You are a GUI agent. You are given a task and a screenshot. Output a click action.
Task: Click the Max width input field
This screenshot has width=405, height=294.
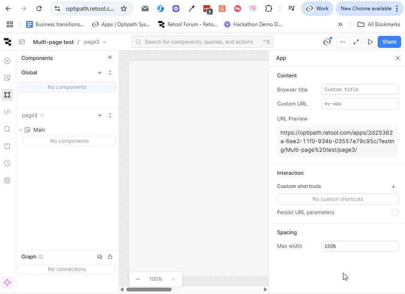coord(360,246)
